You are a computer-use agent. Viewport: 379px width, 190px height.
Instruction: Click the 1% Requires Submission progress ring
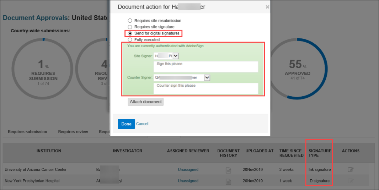(x=43, y=69)
